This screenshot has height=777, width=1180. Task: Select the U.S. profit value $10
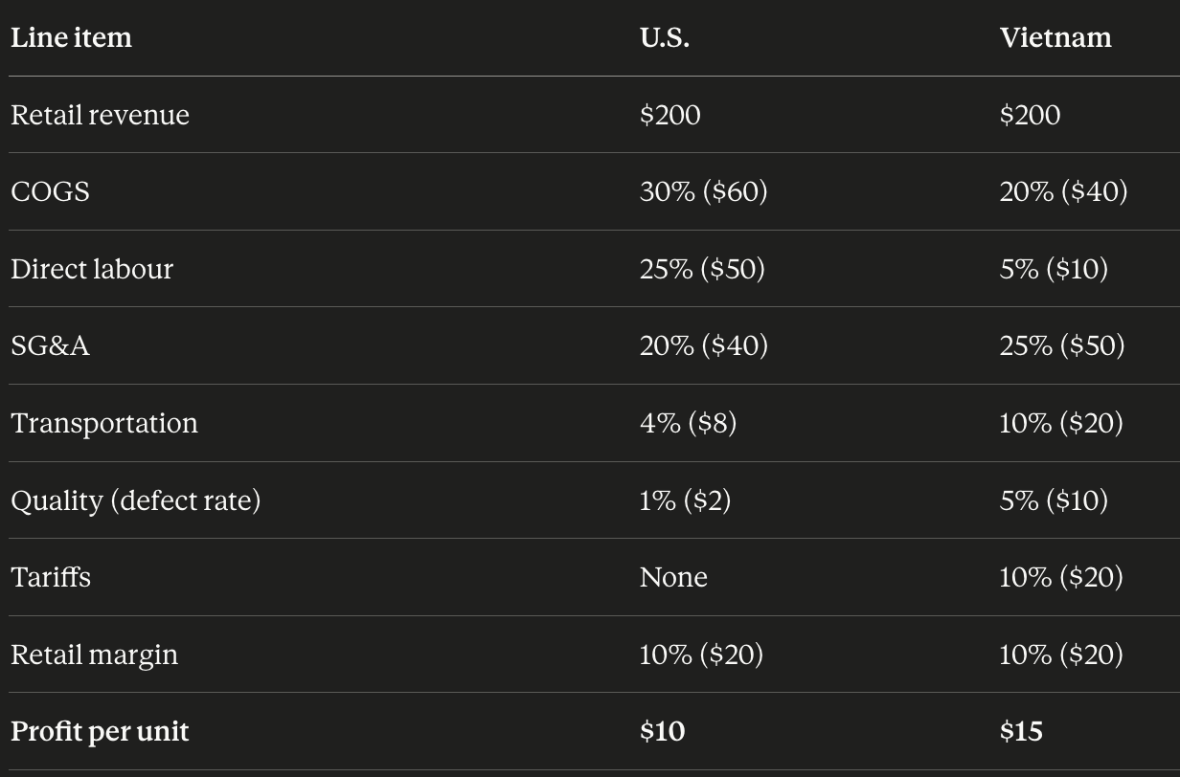pyautogui.click(x=662, y=732)
